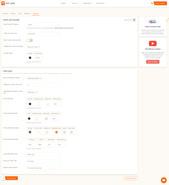The width and height of the screenshot is (169, 185).
Task: Click the small icon beside Save Settings
Action: (x=3, y=178)
